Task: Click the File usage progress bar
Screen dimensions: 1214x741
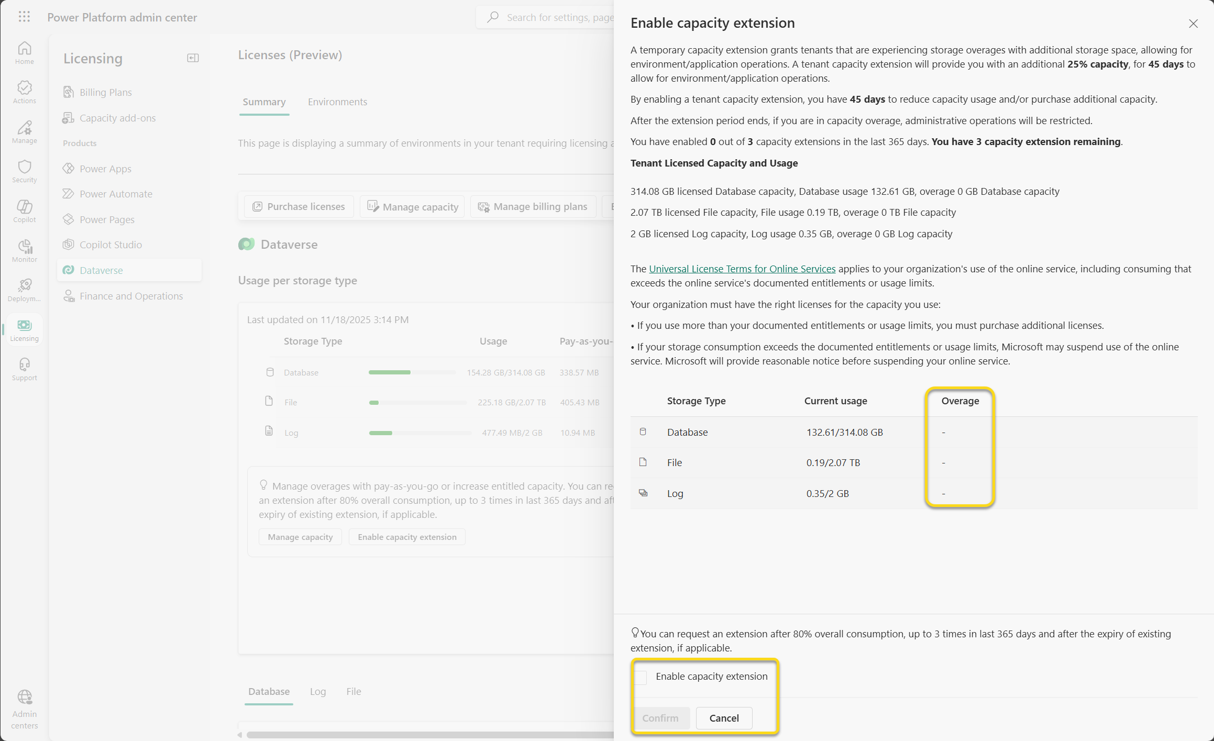Action: point(417,403)
